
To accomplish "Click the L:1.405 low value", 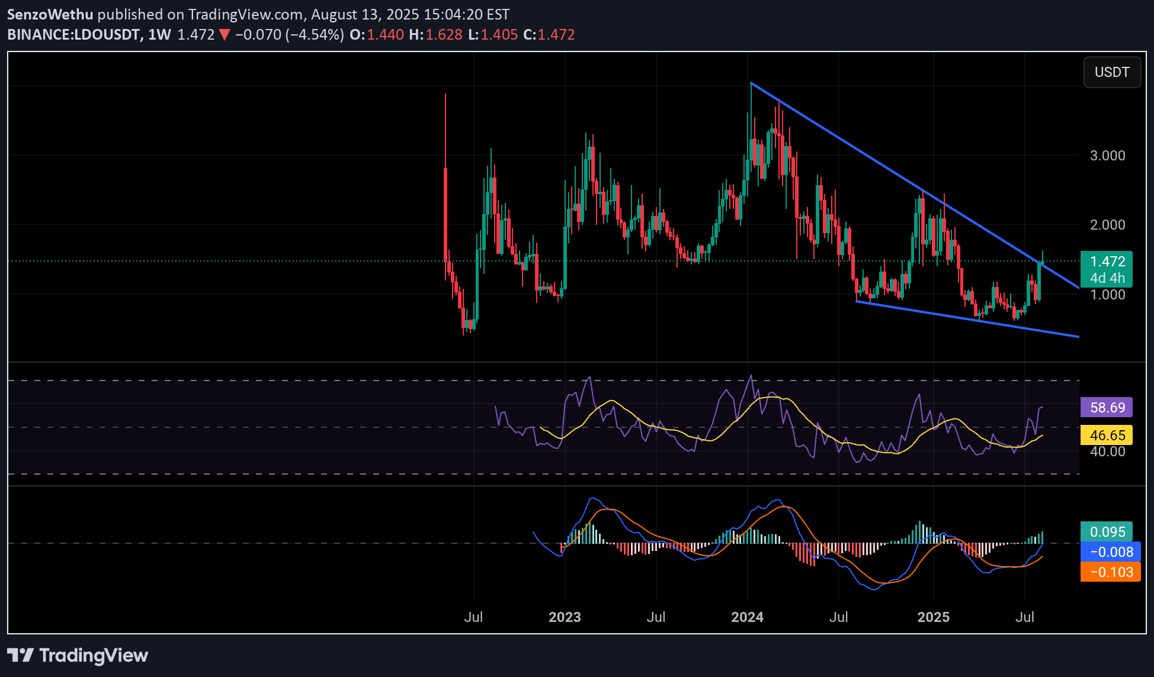I will click(x=493, y=34).
